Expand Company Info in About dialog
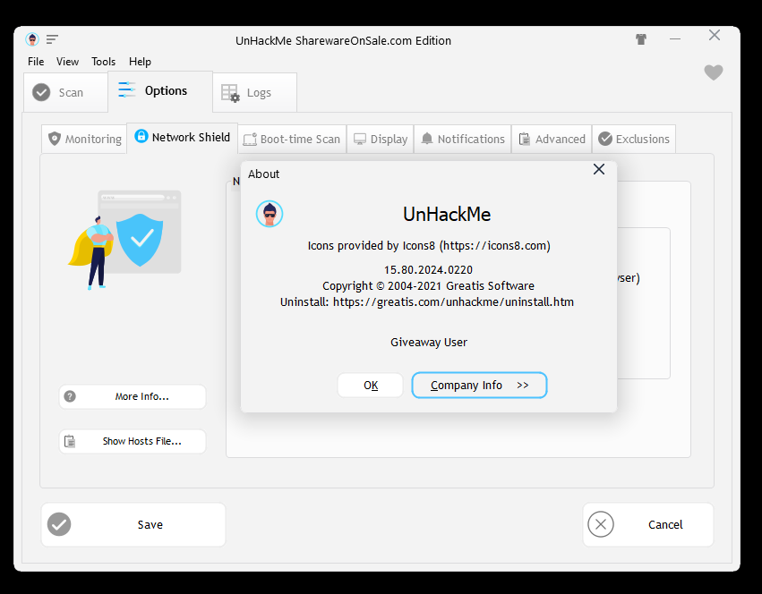Image resolution: width=762 pixels, height=594 pixels. click(x=479, y=386)
